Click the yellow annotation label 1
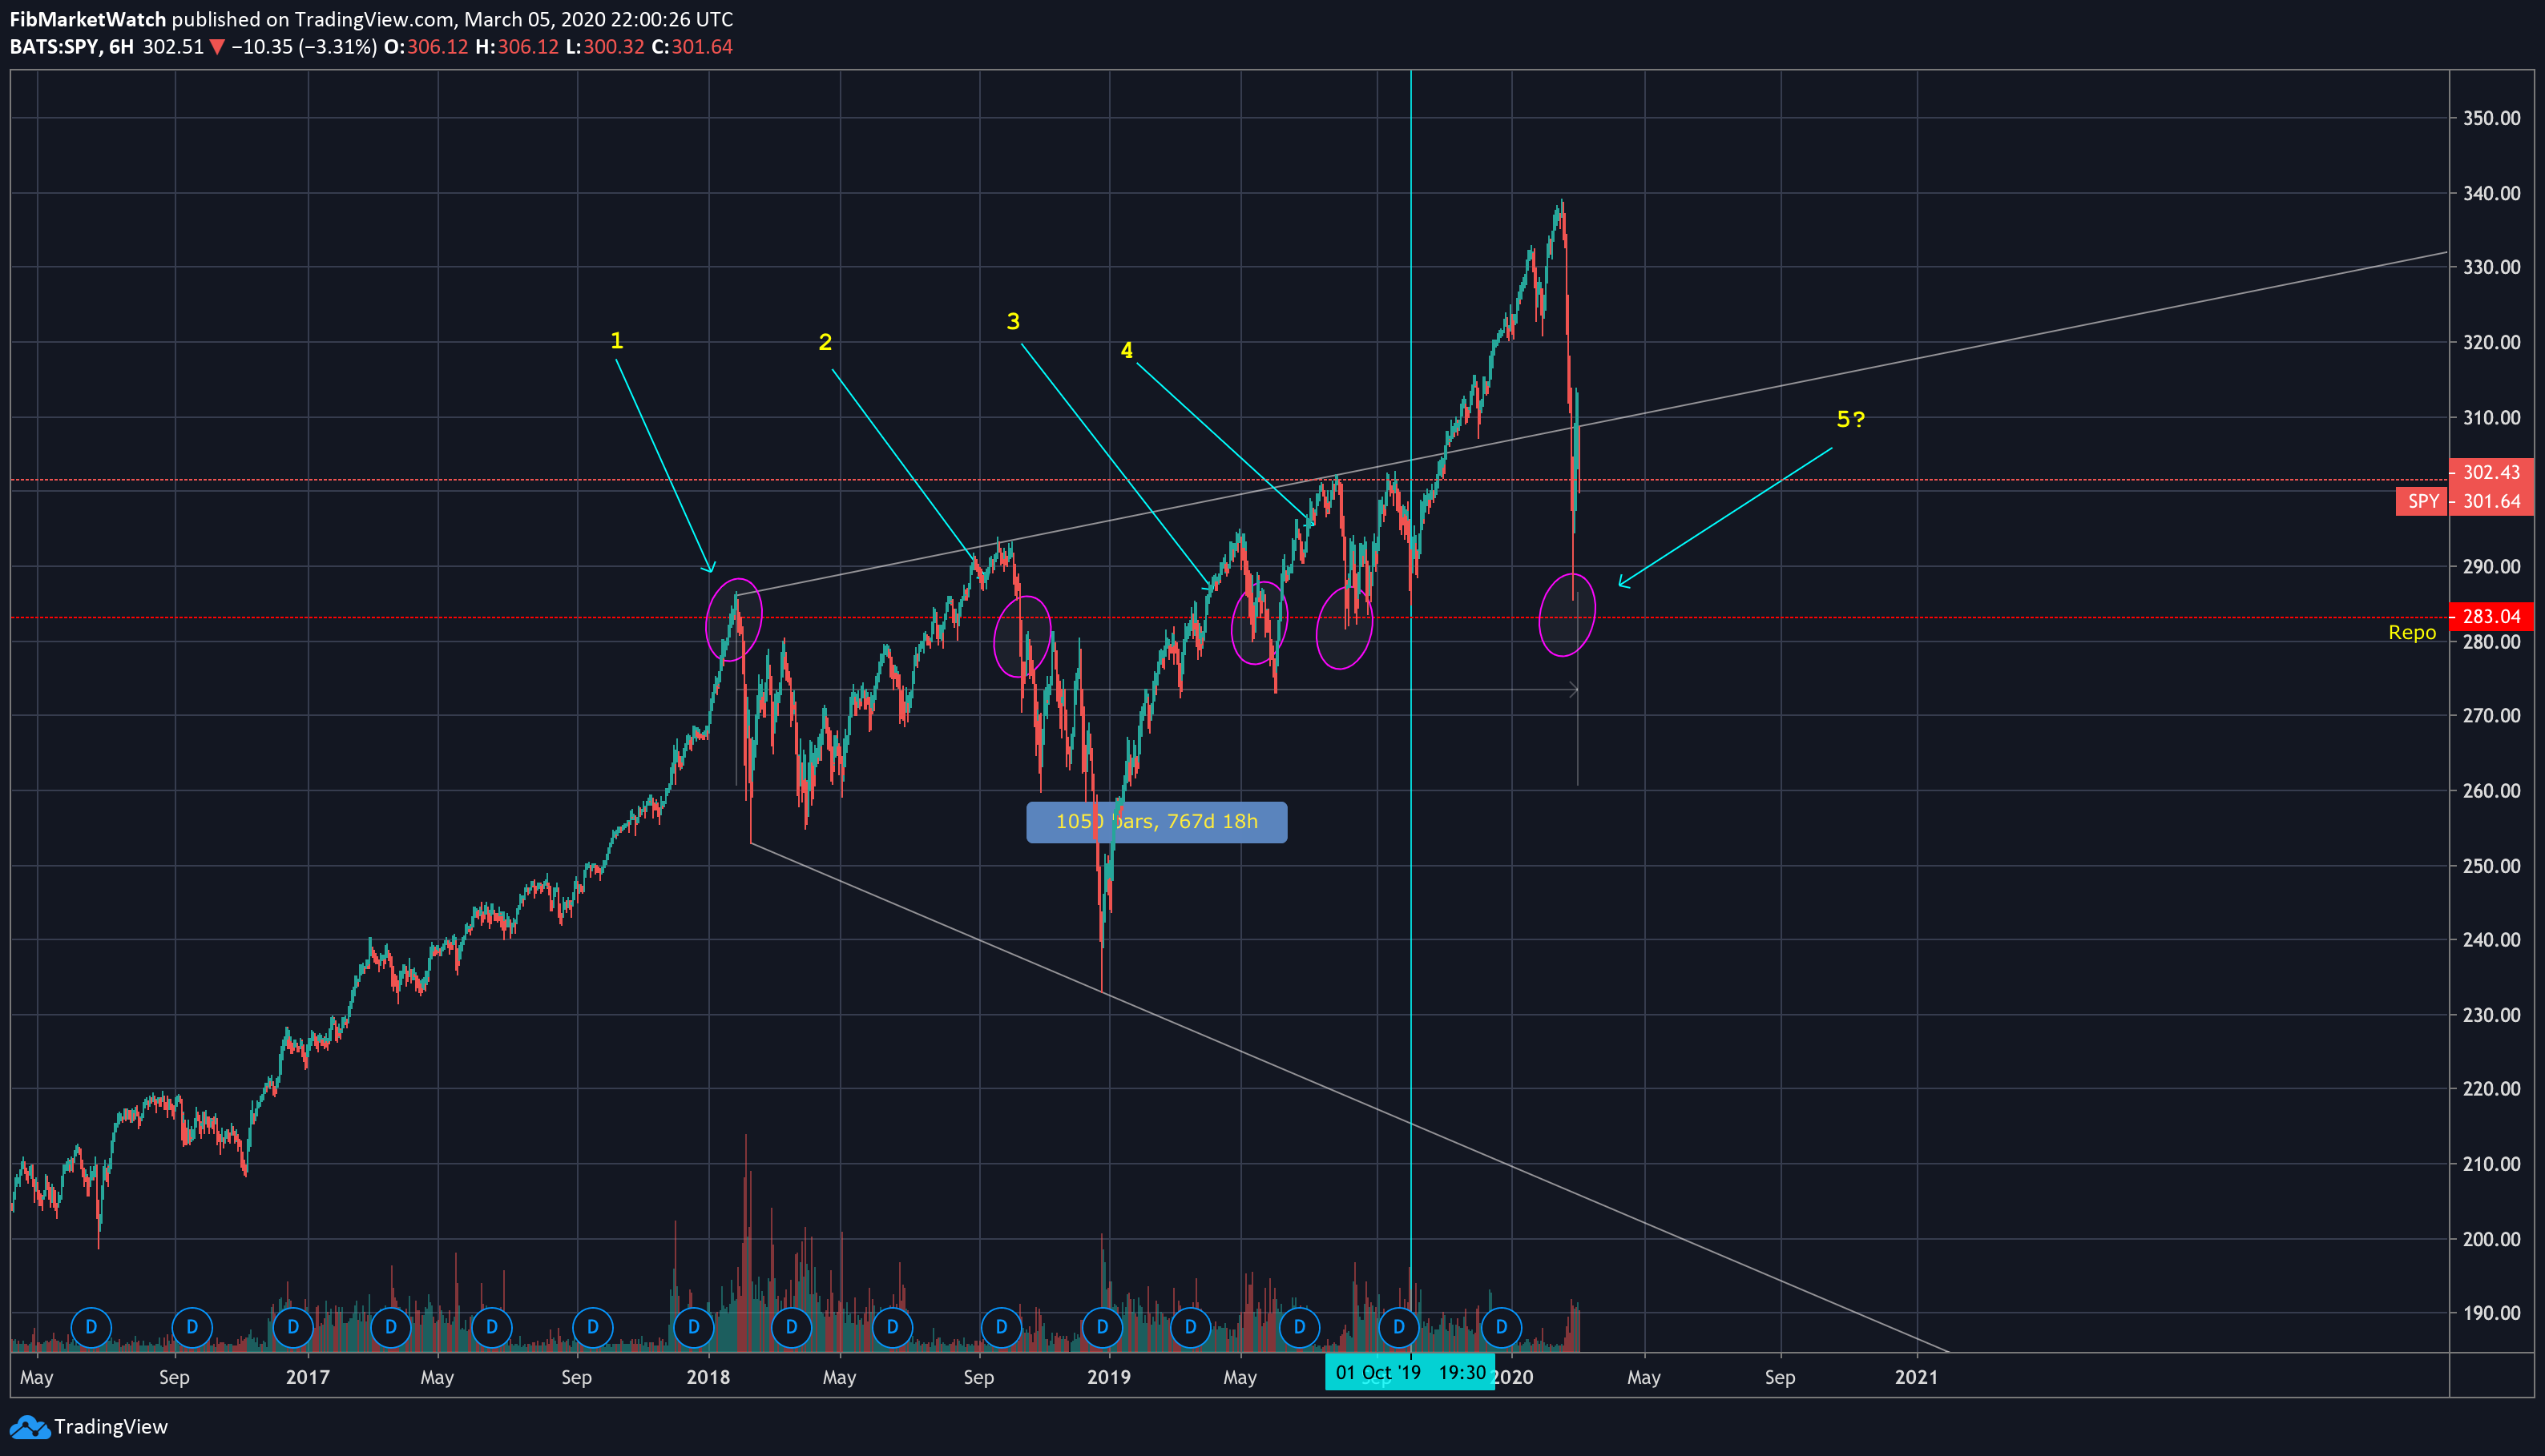 [617, 340]
